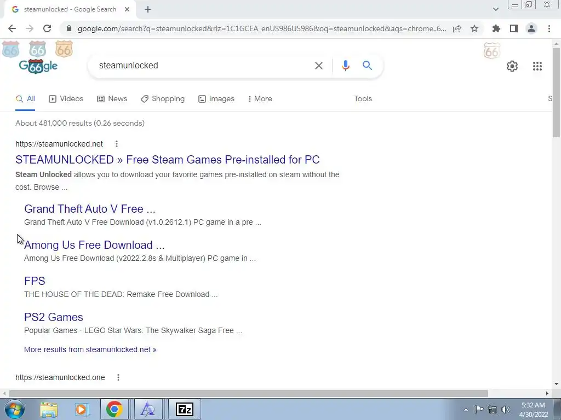561x420 pixels.
Task: Open Windows Explorer from taskbar
Action: [49, 409]
